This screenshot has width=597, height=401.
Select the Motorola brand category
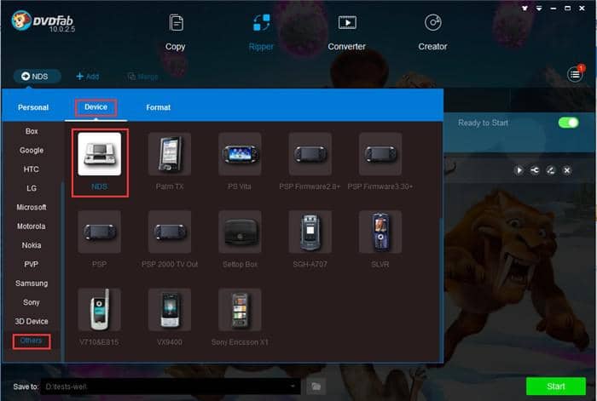tap(32, 226)
